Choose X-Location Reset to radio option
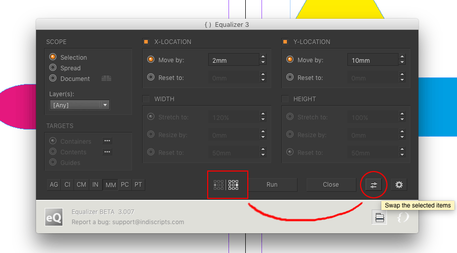Viewport: 457px width, 253px height. tap(150, 77)
